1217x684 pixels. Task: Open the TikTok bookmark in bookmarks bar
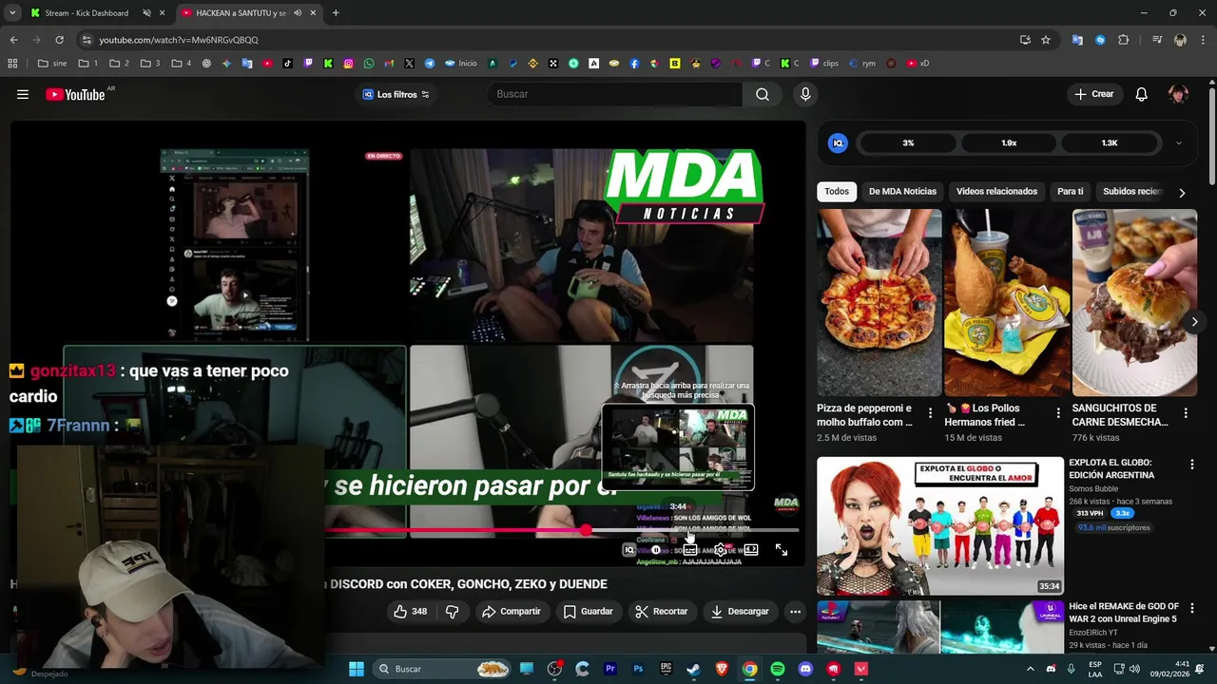[288, 64]
